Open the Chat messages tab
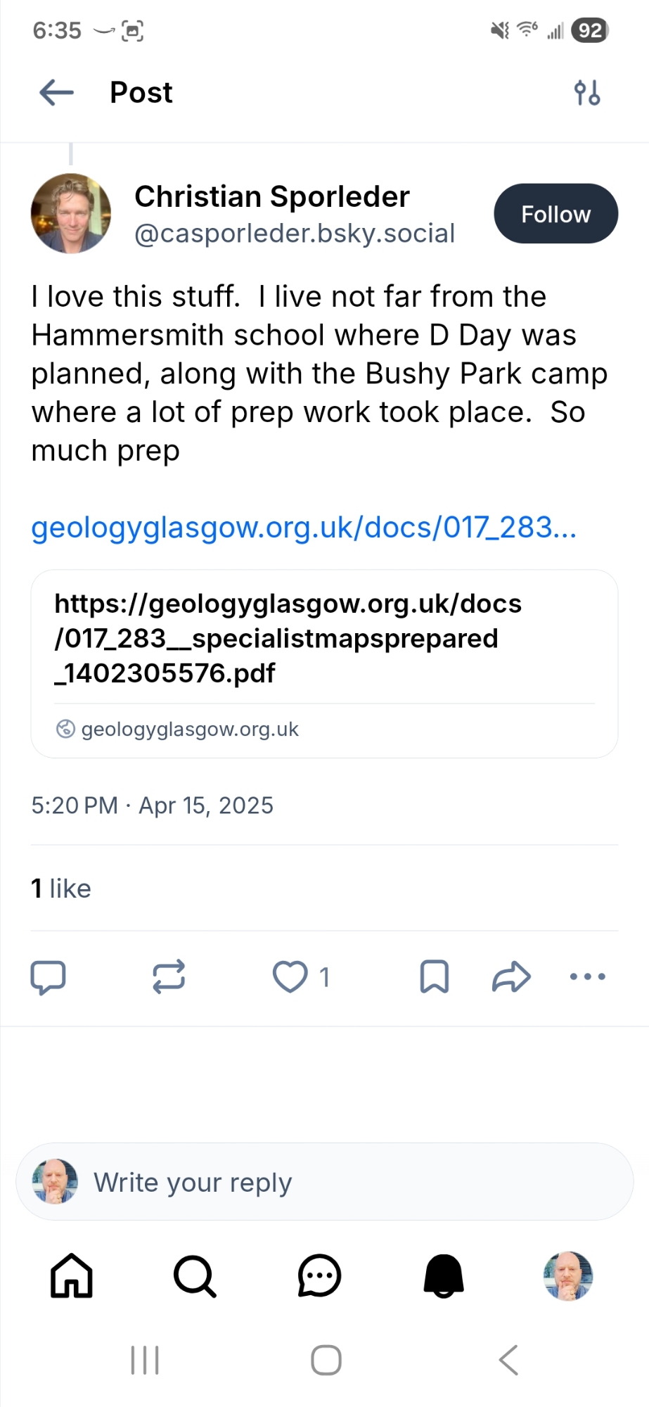This screenshot has height=1407, width=649. tap(319, 1275)
